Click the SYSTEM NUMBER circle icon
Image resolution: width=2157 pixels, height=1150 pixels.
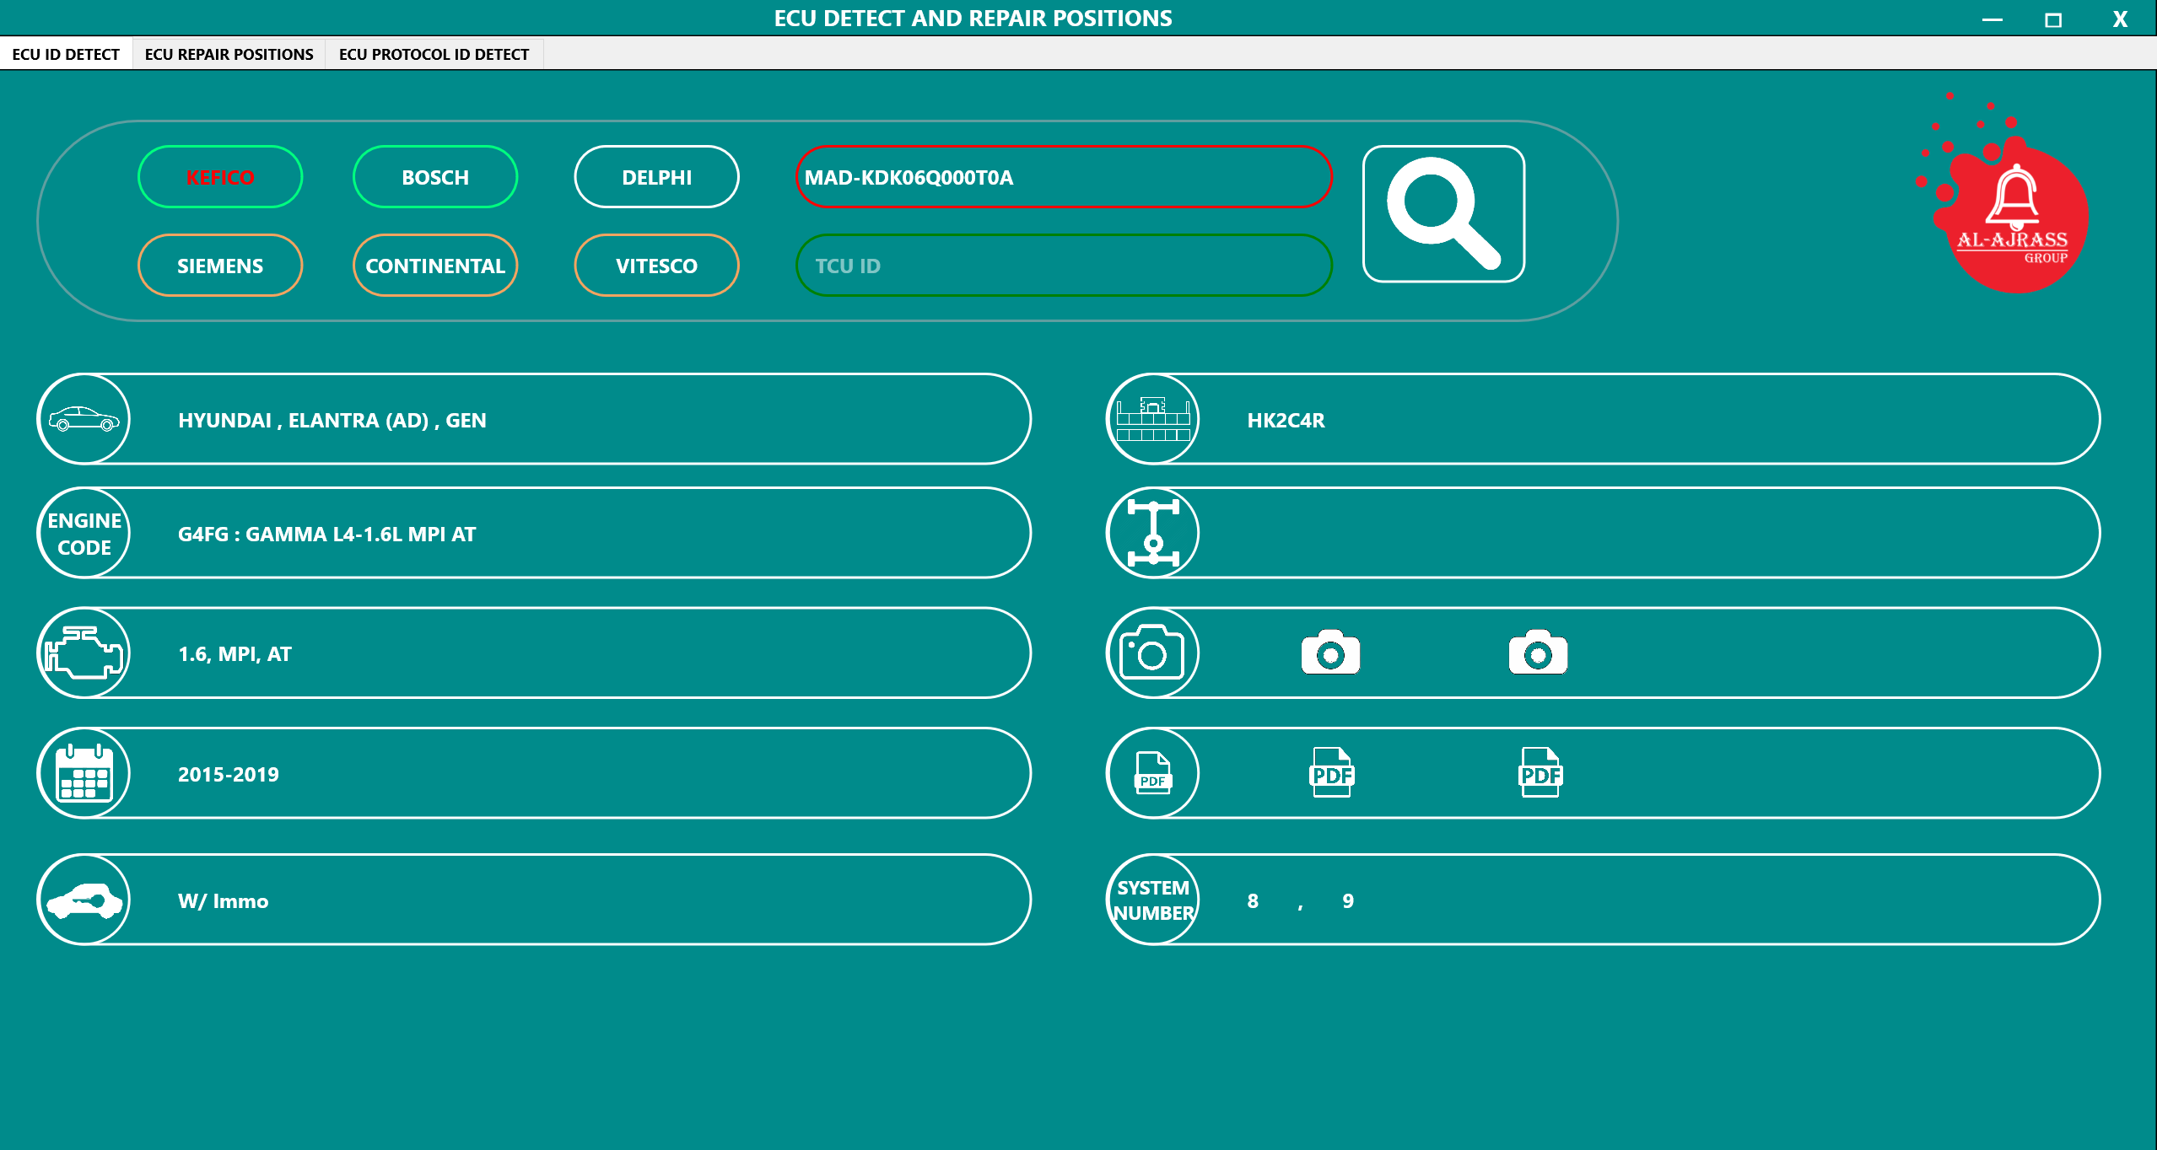pos(1153,900)
